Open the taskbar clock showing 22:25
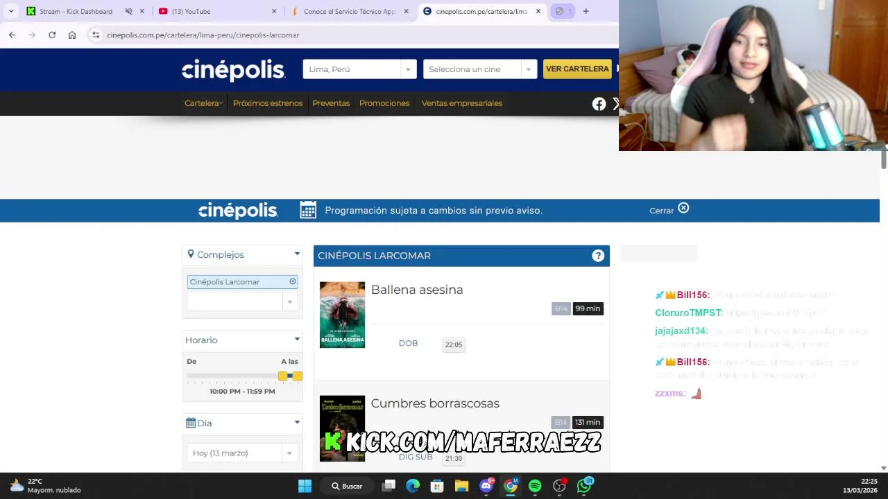 [x=860, y=485]
